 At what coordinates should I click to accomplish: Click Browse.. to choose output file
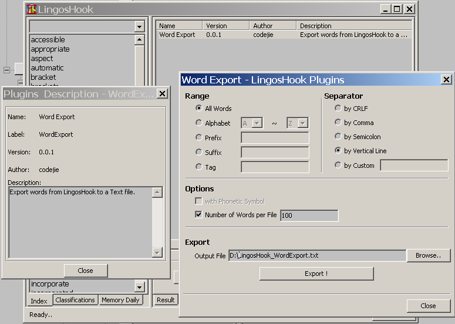click(x=427, y=255)
